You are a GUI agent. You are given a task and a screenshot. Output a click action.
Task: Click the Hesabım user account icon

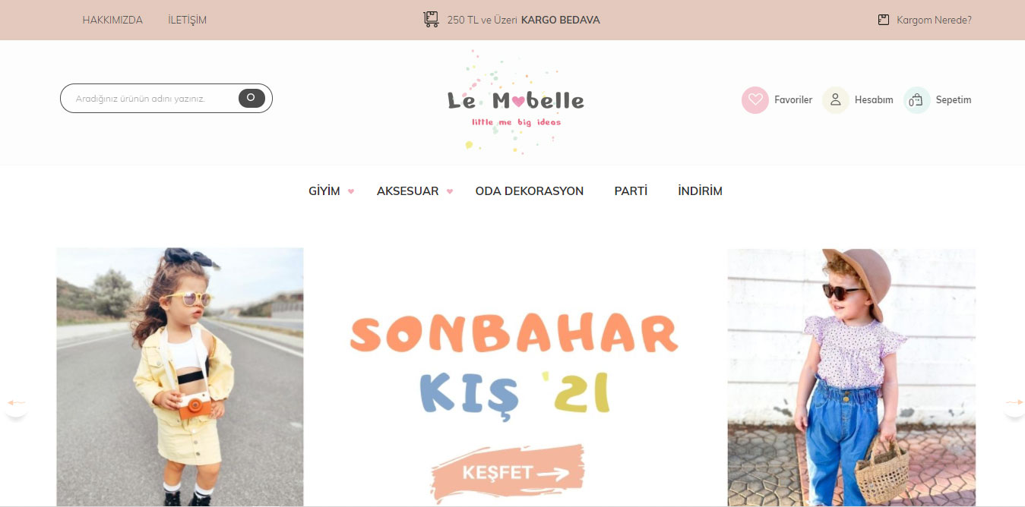pos(835,99)
